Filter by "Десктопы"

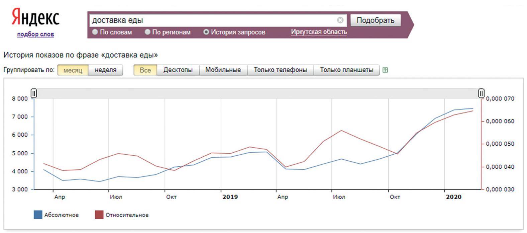(178, 70)
